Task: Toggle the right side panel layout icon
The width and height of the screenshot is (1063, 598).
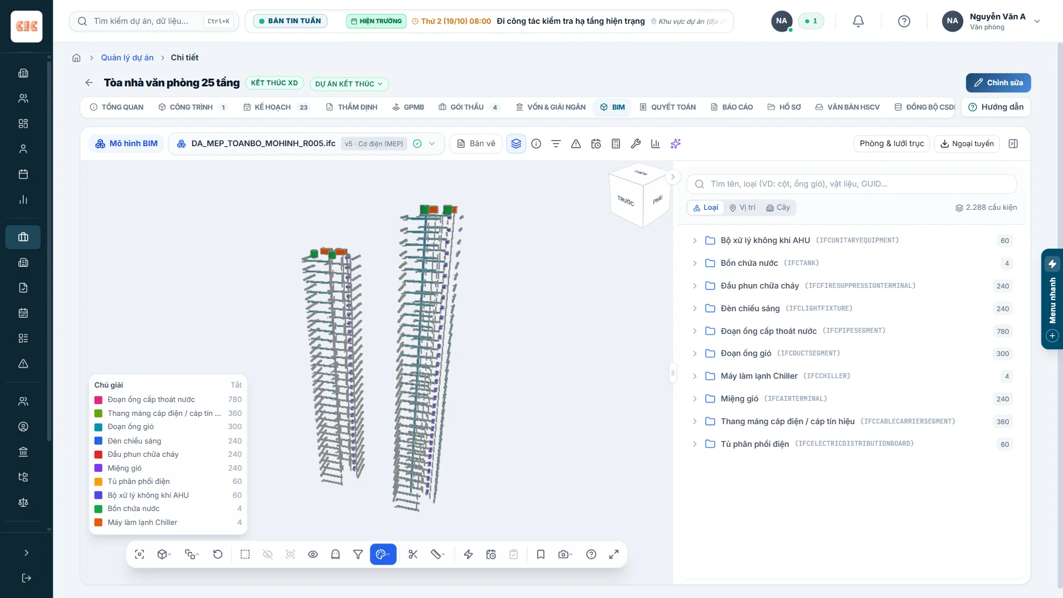Action: tap(1013, 144)
